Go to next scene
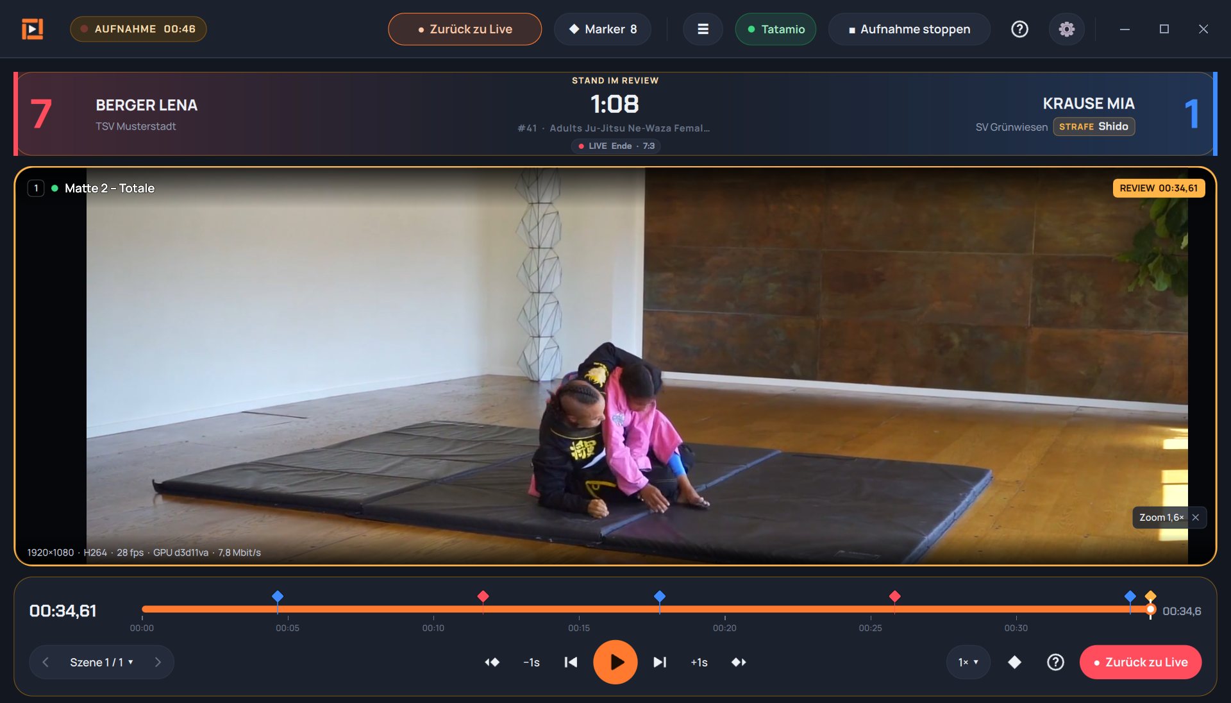This screenshot has height=703, width=1231. (x=158, y=662)
